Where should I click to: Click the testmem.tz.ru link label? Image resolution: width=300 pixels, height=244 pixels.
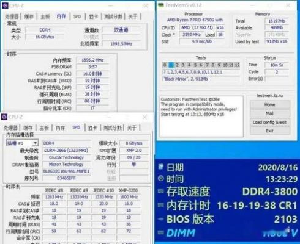[270, 95]
